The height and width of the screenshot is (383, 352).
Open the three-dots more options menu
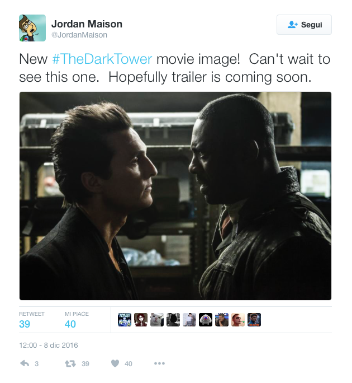pyautogui.click(x=159, y=363)
